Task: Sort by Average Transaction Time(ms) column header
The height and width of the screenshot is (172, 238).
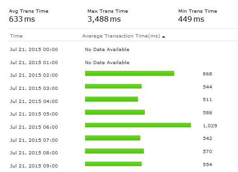Action: coord(121,36)
